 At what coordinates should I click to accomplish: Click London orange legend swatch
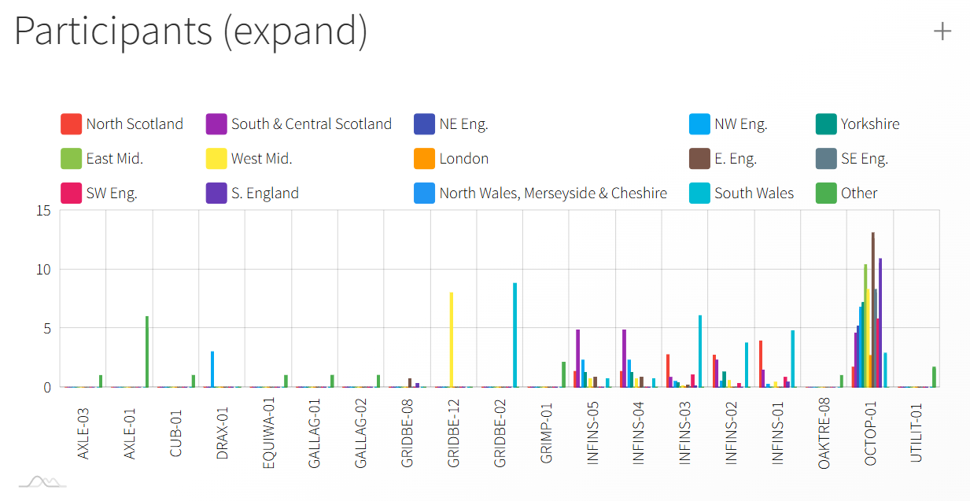425,159
